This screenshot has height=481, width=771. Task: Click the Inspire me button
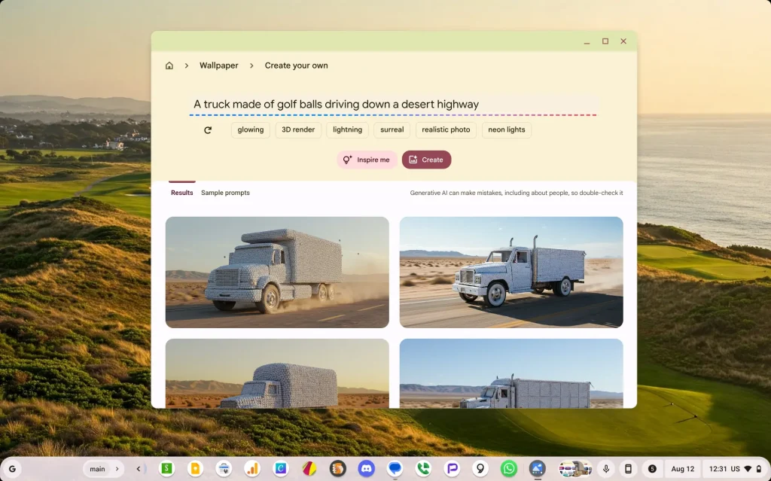[367, 160]
